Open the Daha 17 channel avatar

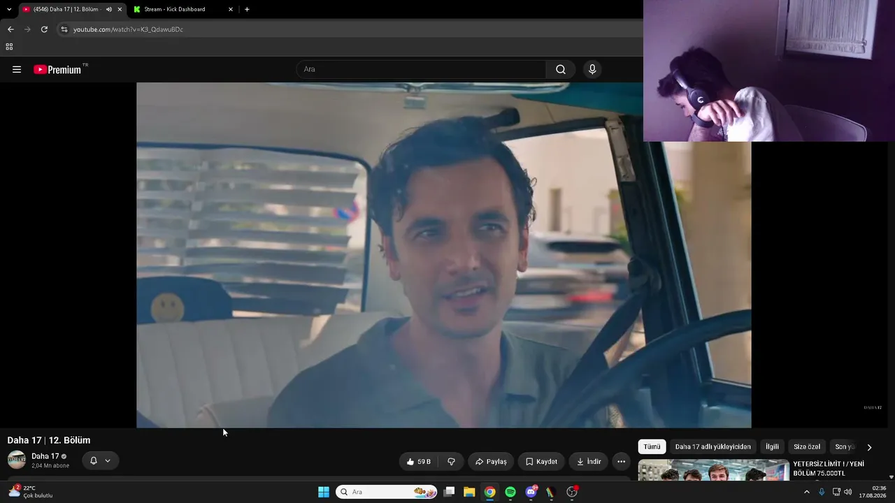pyautogui.click(x=17, y=460)
